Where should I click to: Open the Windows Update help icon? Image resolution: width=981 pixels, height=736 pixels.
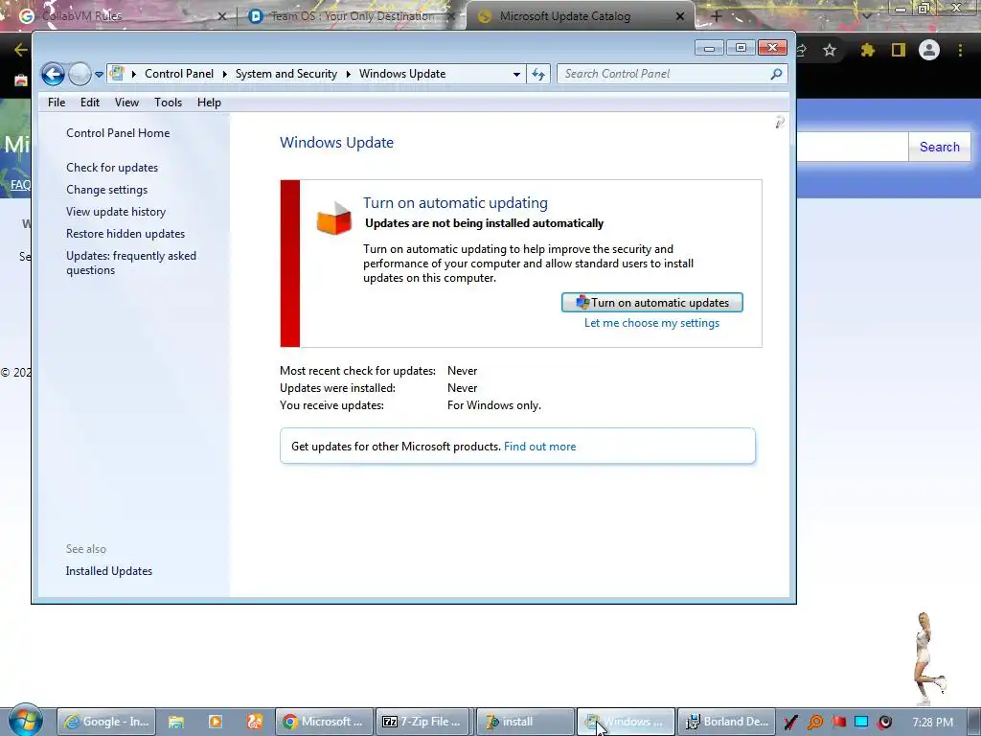[x=780, y=122]
